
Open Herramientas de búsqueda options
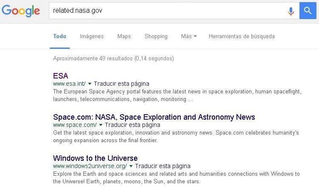(x=241, y=37)
